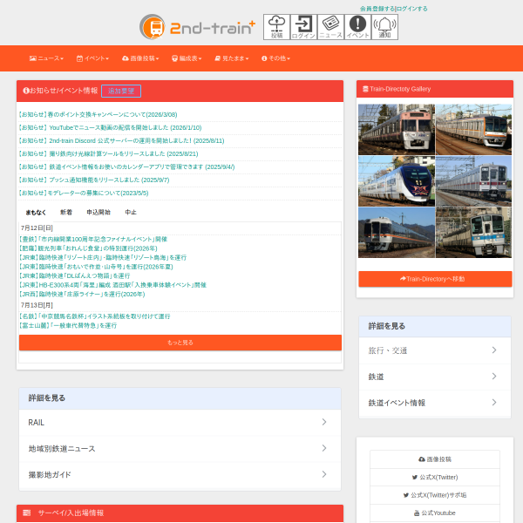Open the 公式X(Twitter) link
The width and height of the screenshot is (523, 523).
pyautogui.click(x=435, y=478)
